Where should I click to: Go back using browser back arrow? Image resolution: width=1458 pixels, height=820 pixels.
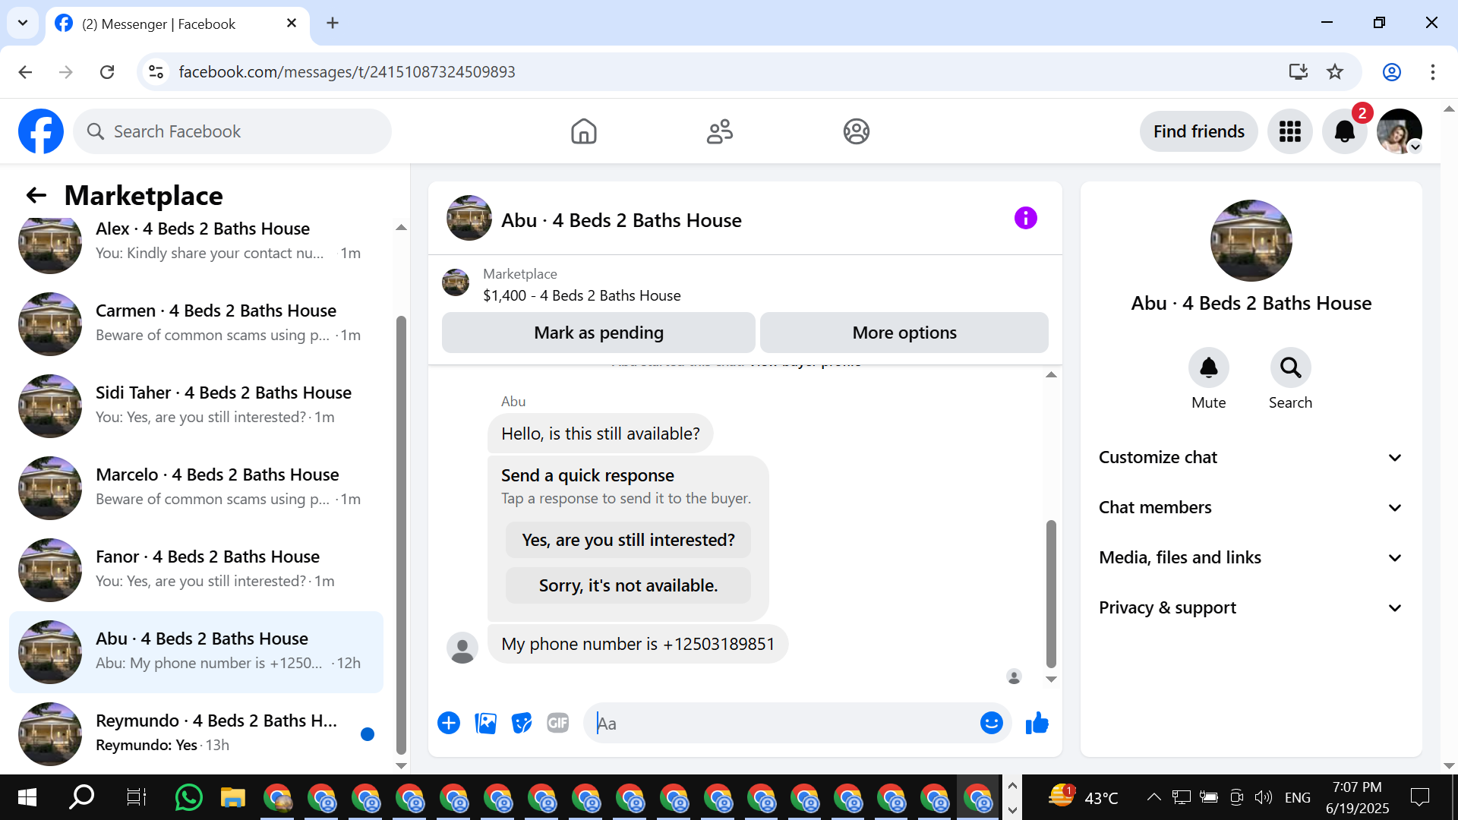tap(25, 71)
